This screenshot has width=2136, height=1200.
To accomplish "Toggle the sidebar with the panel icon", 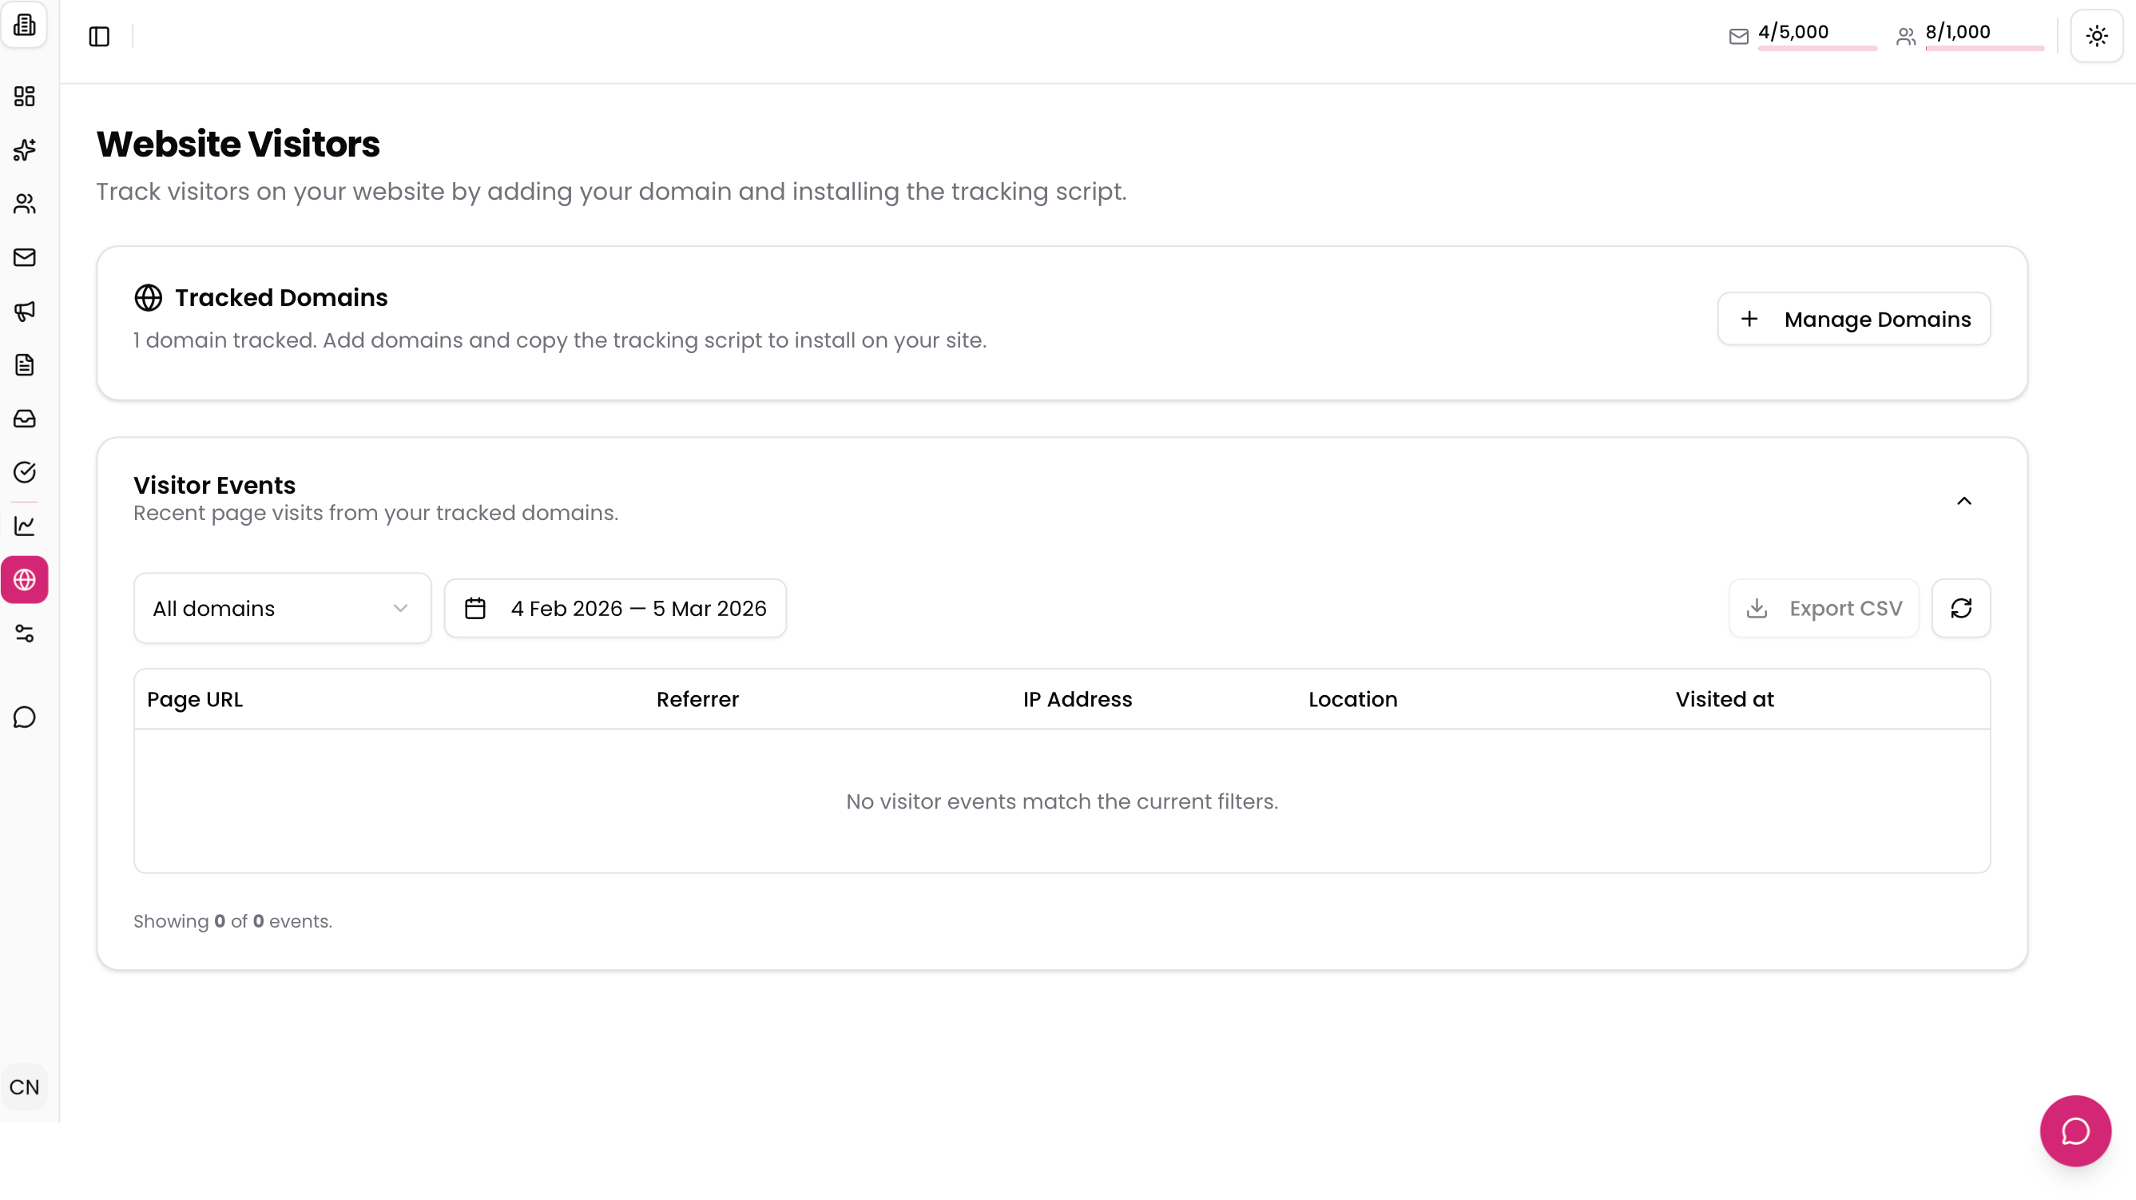I will click(99, 36).
